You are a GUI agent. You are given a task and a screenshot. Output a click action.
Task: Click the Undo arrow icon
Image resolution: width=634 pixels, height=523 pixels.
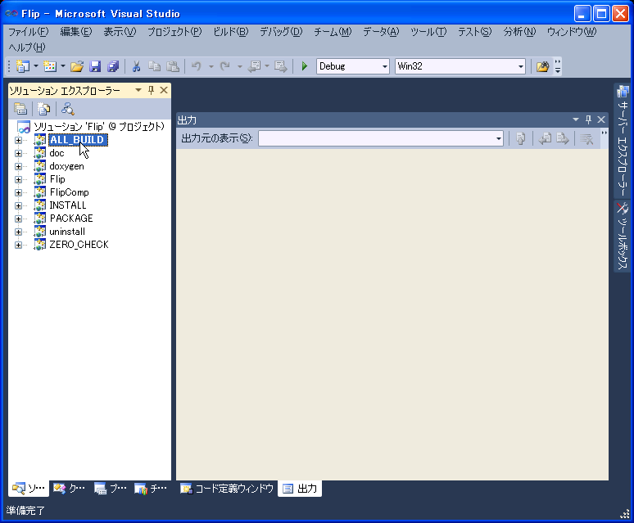(x=197, y=66)
